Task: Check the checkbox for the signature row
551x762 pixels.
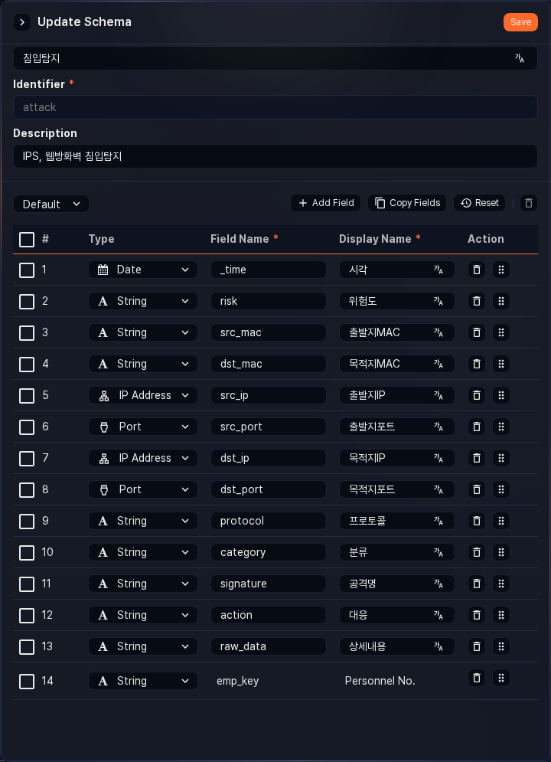Action: click(26, 584)
